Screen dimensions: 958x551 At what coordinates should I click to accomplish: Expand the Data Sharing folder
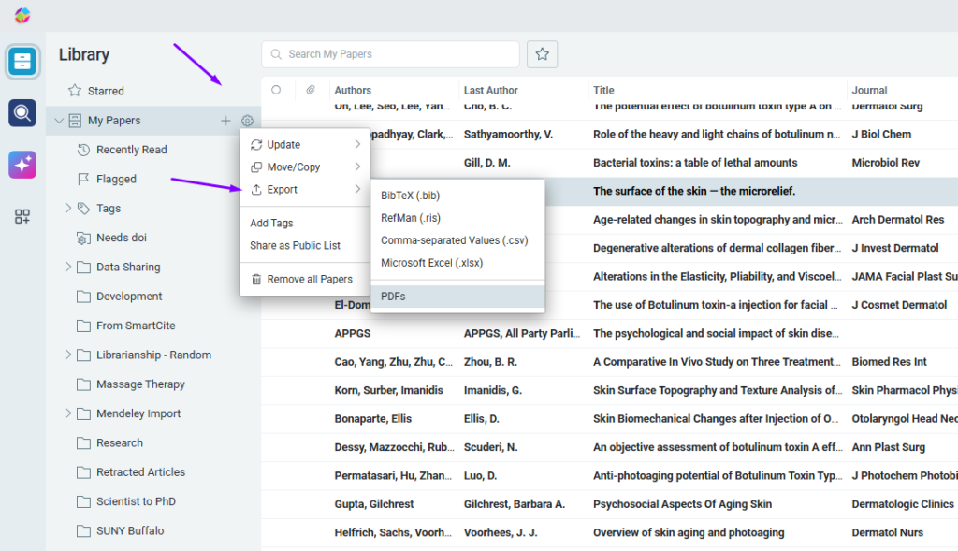point(68,268)
